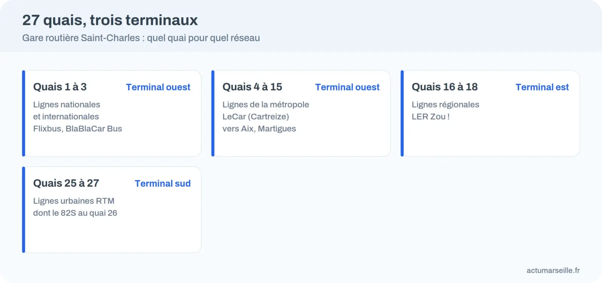Click the 'vers Aix, Martigues' line
The image size is (602, 283).
pos(259,129)
